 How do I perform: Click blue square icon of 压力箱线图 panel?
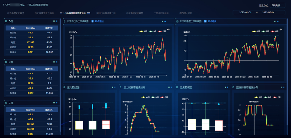tap(115, 87)
